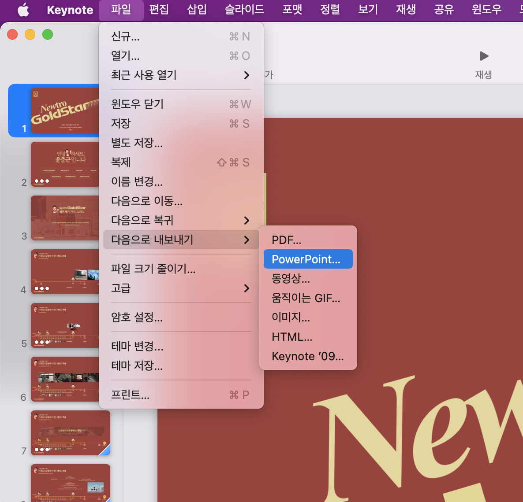Viewport: 523px width, 502px height.
Task: Export in "Keynote '09..." format
Action: (x=307, y=356)
